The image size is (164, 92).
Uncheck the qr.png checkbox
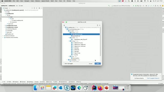pyautogui.click(x=72, y=55)
